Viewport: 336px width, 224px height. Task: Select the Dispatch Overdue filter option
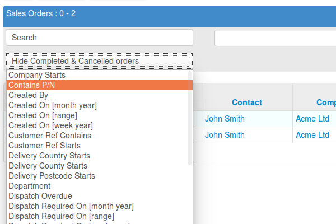(40, 196)
